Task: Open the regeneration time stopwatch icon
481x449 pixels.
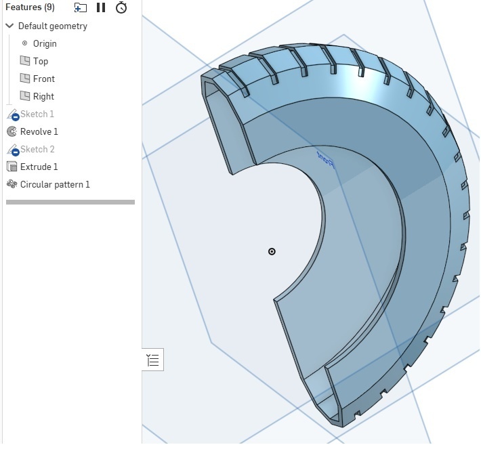Action: (x=121, y=7)
